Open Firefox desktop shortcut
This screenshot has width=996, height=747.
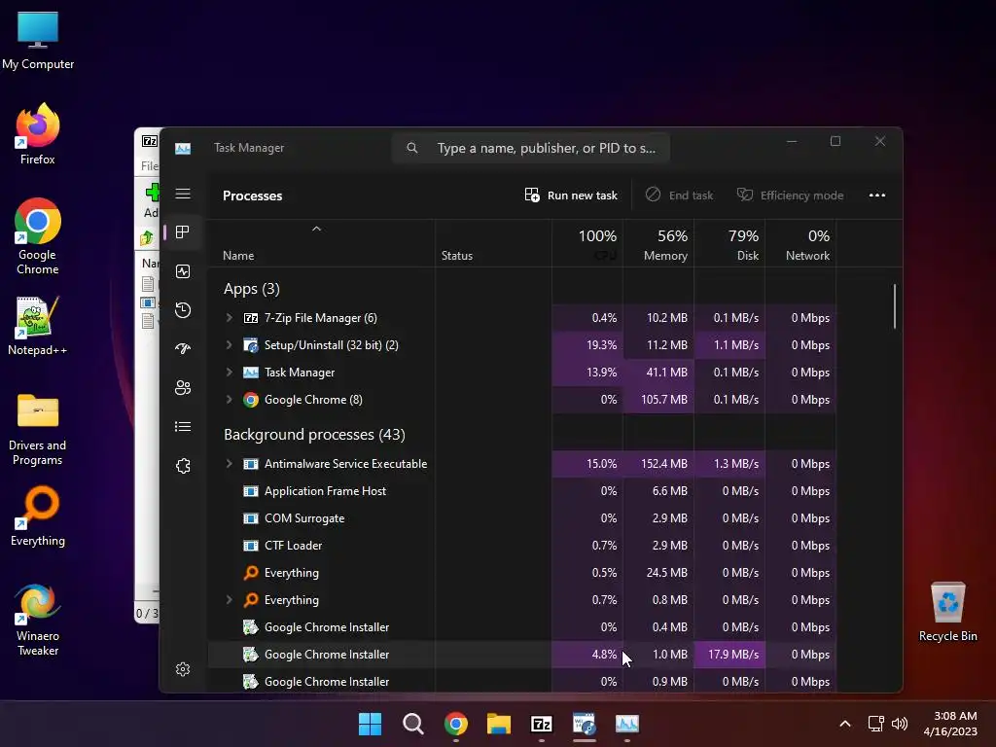pyautogui.click(x=38, y=134)
